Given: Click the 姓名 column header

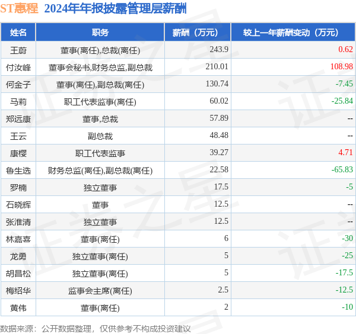Looking at the screenshot, I should (x=18, y=33).
